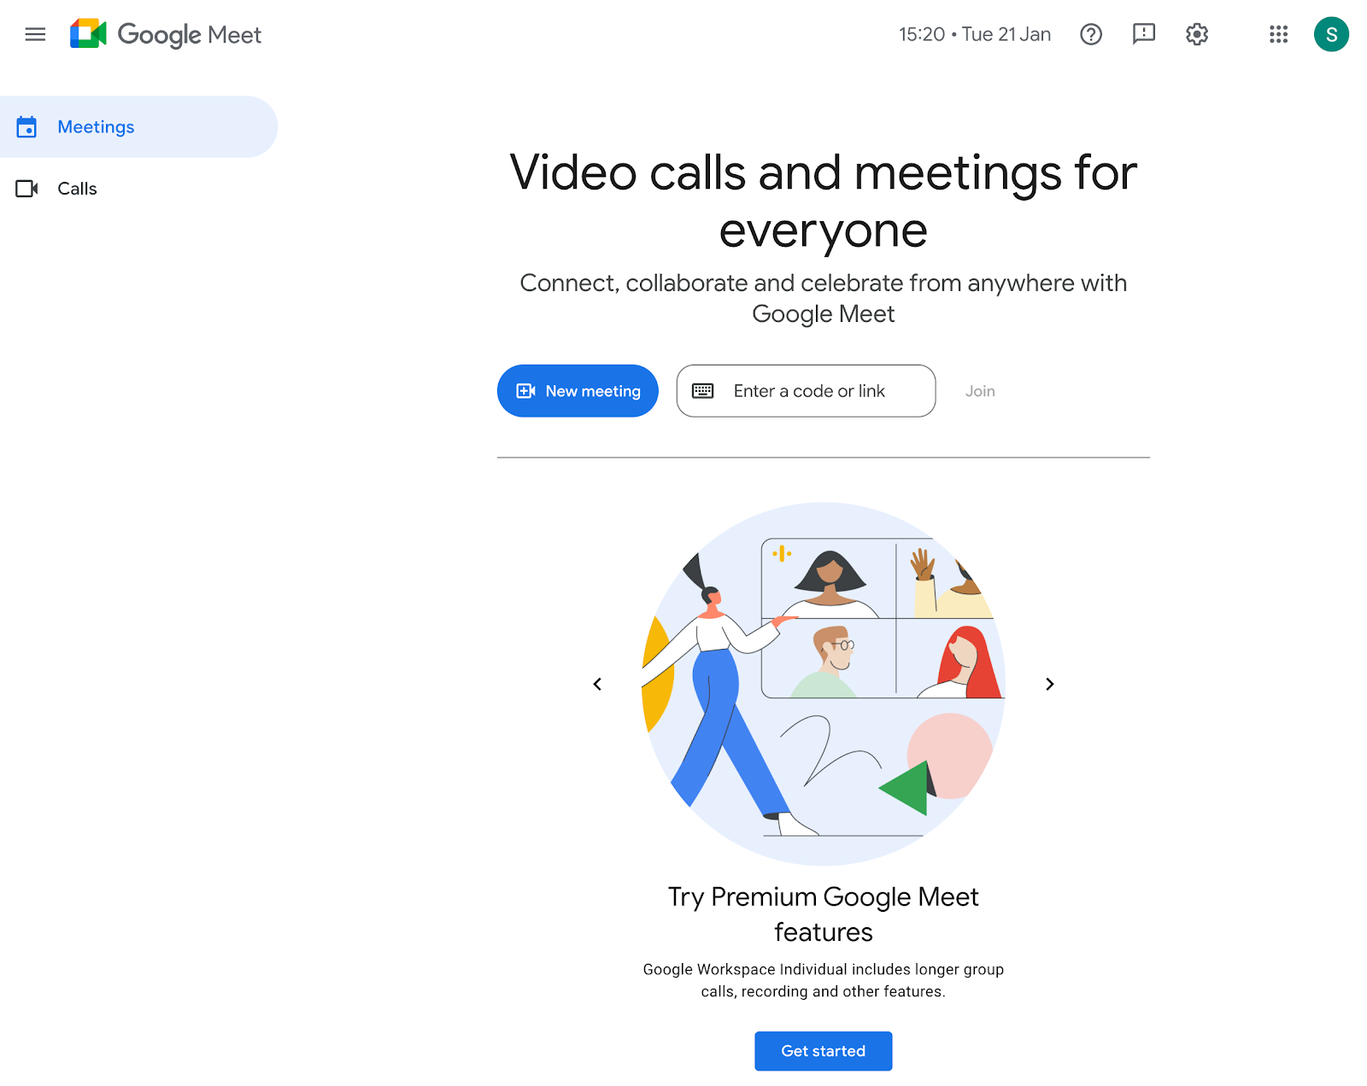Viewport: 1367px width, 1086px height.
Task: Select the Meetings sidebar entry
Action: 96,126
